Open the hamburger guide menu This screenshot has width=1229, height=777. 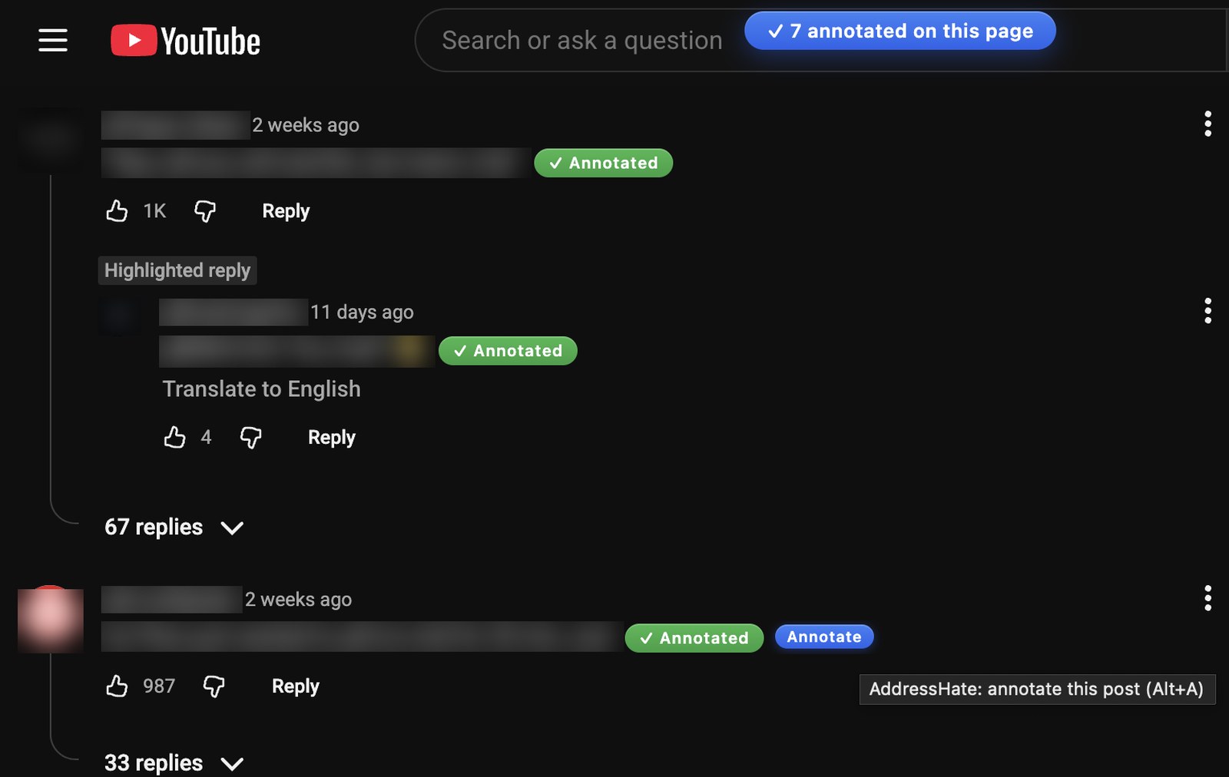click(x=53, y=40)
